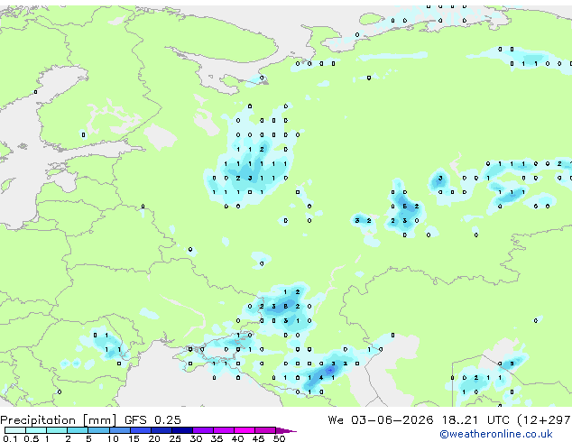Select legend label "10"
Screen dimensions: 572x442
[x=113, y=438]
